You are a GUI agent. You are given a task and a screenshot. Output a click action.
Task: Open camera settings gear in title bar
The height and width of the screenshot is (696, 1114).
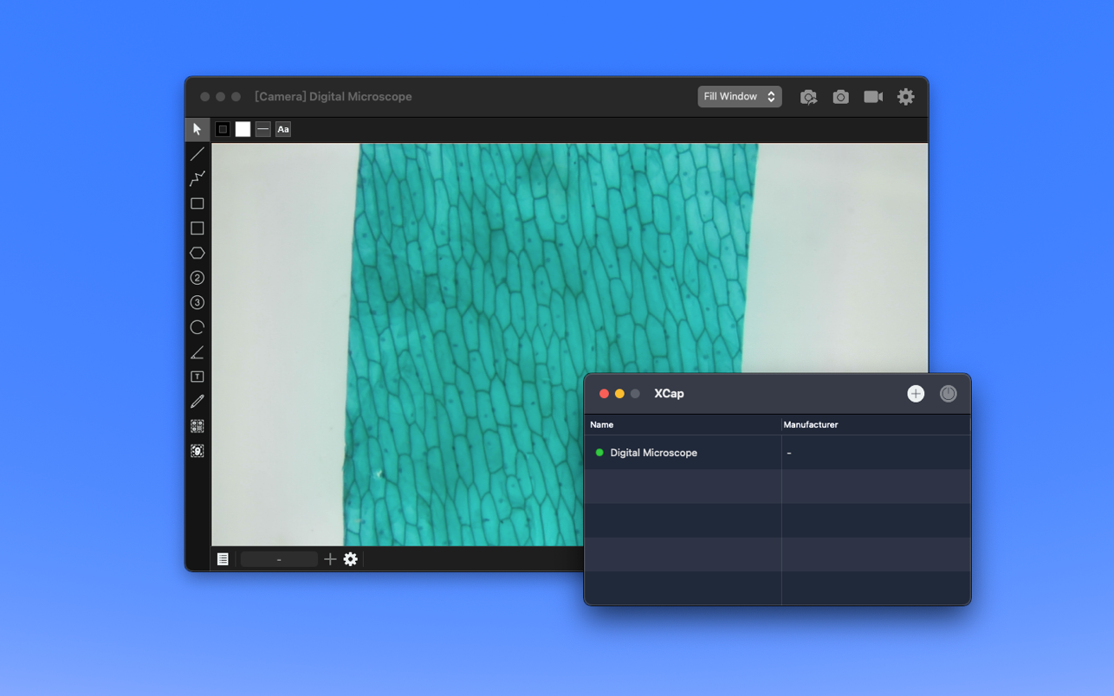[x=905, y=97]
